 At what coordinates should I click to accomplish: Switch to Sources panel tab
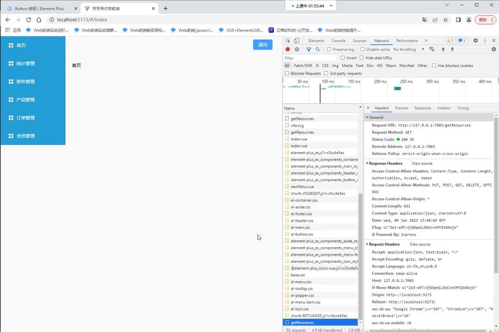tap(359, 41)
